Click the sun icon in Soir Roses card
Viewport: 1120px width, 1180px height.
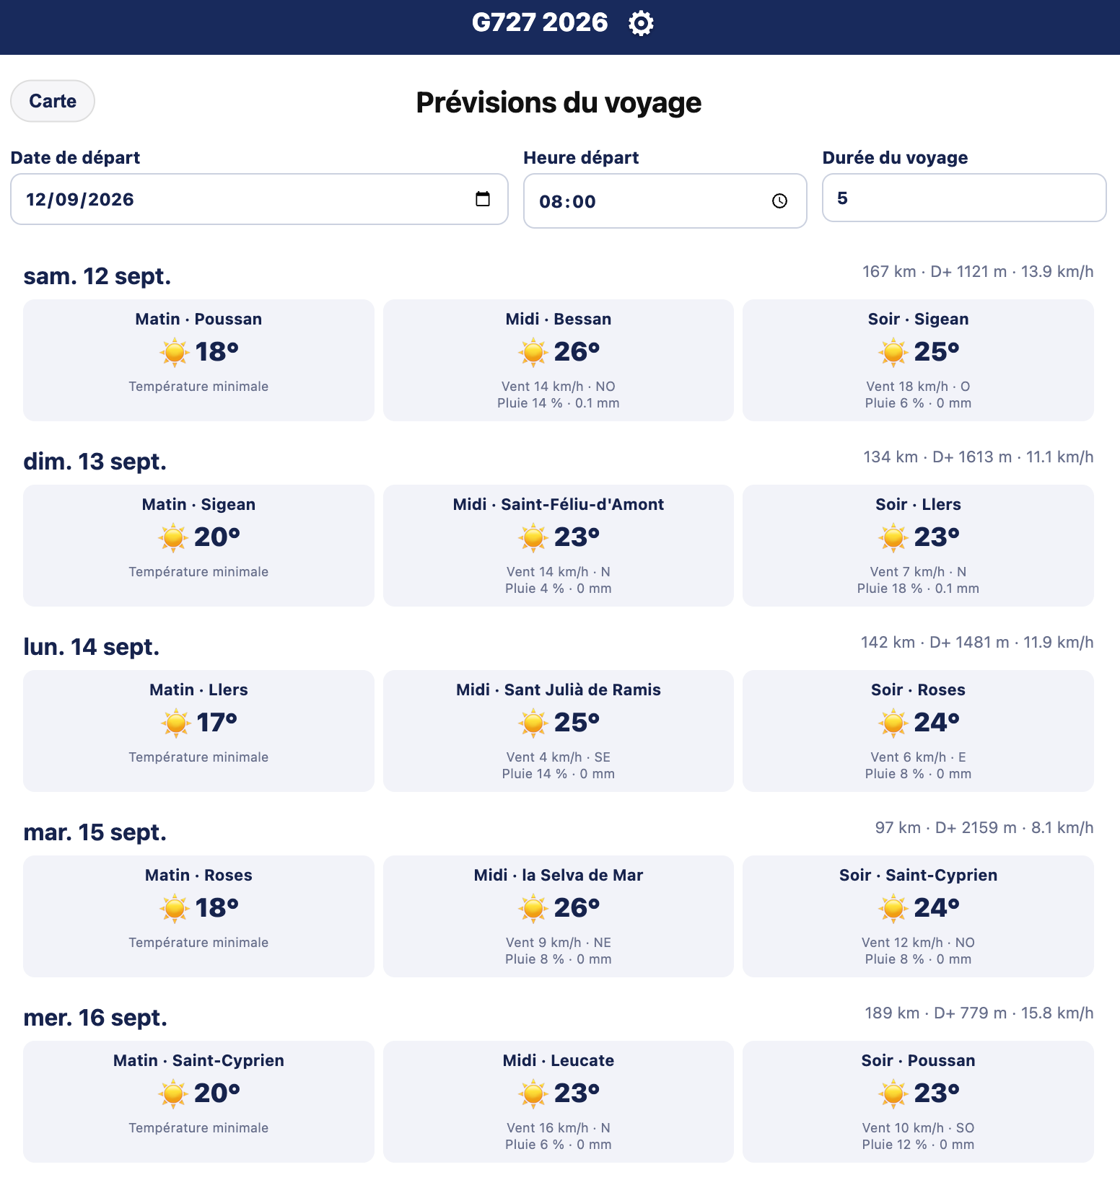[893, 723]
